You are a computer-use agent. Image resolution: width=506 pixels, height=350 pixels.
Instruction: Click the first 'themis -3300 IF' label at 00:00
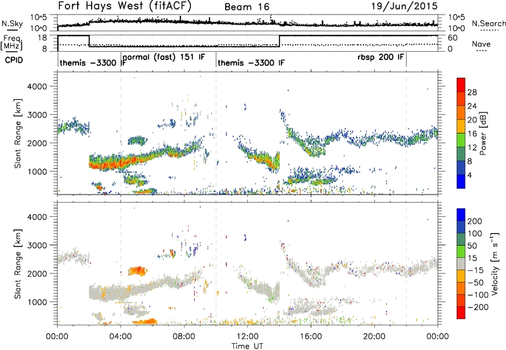(92, 63)
